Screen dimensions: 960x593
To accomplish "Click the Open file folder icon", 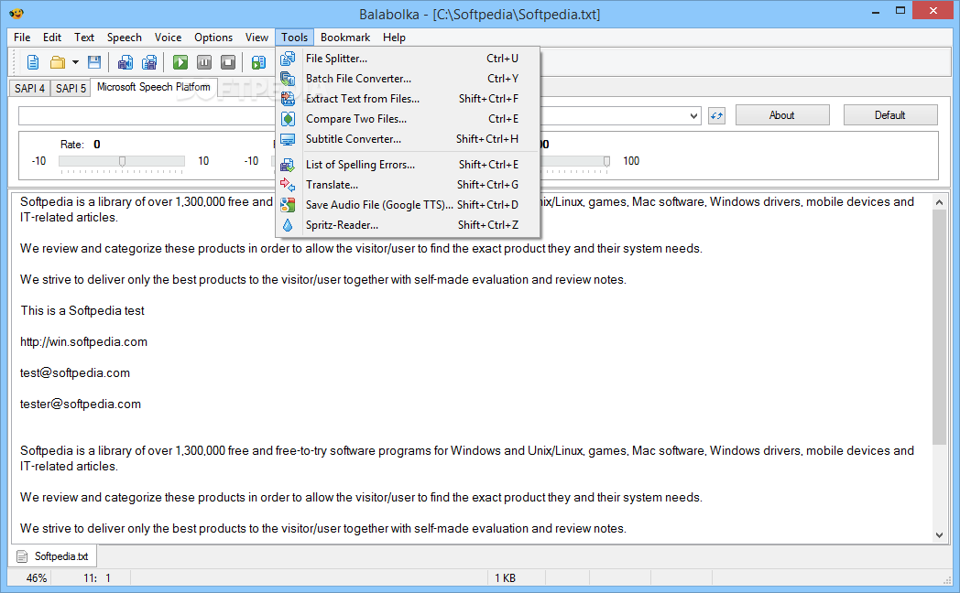I will (x=58, y=62).
